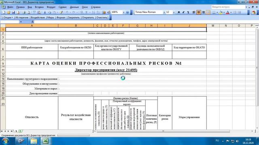Undo the last action
Viewport: 259px width, 145px height.
click(67, 12)
